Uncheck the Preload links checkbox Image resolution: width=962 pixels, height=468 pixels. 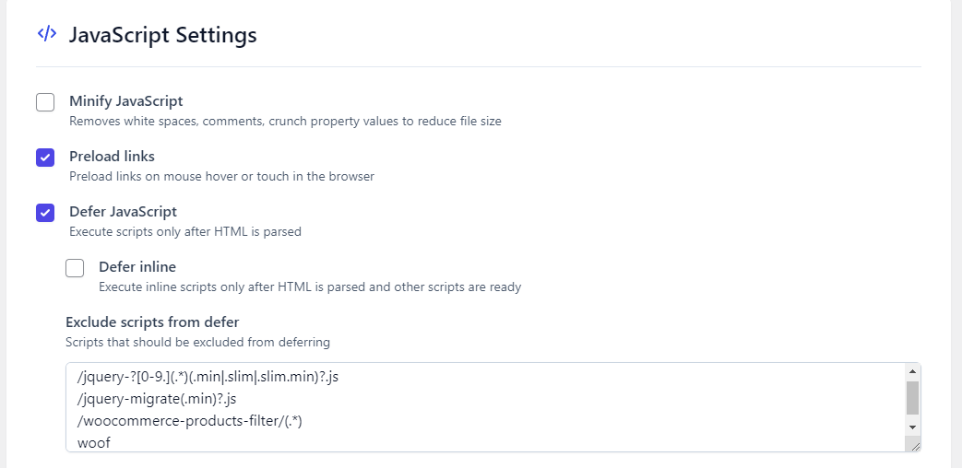coord(45,158)
